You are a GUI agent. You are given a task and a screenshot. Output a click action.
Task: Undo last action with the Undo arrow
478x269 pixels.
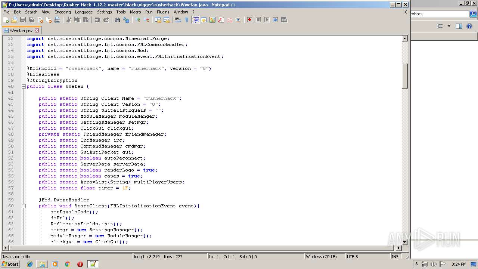pyautogui.click(x=97, y=20)
